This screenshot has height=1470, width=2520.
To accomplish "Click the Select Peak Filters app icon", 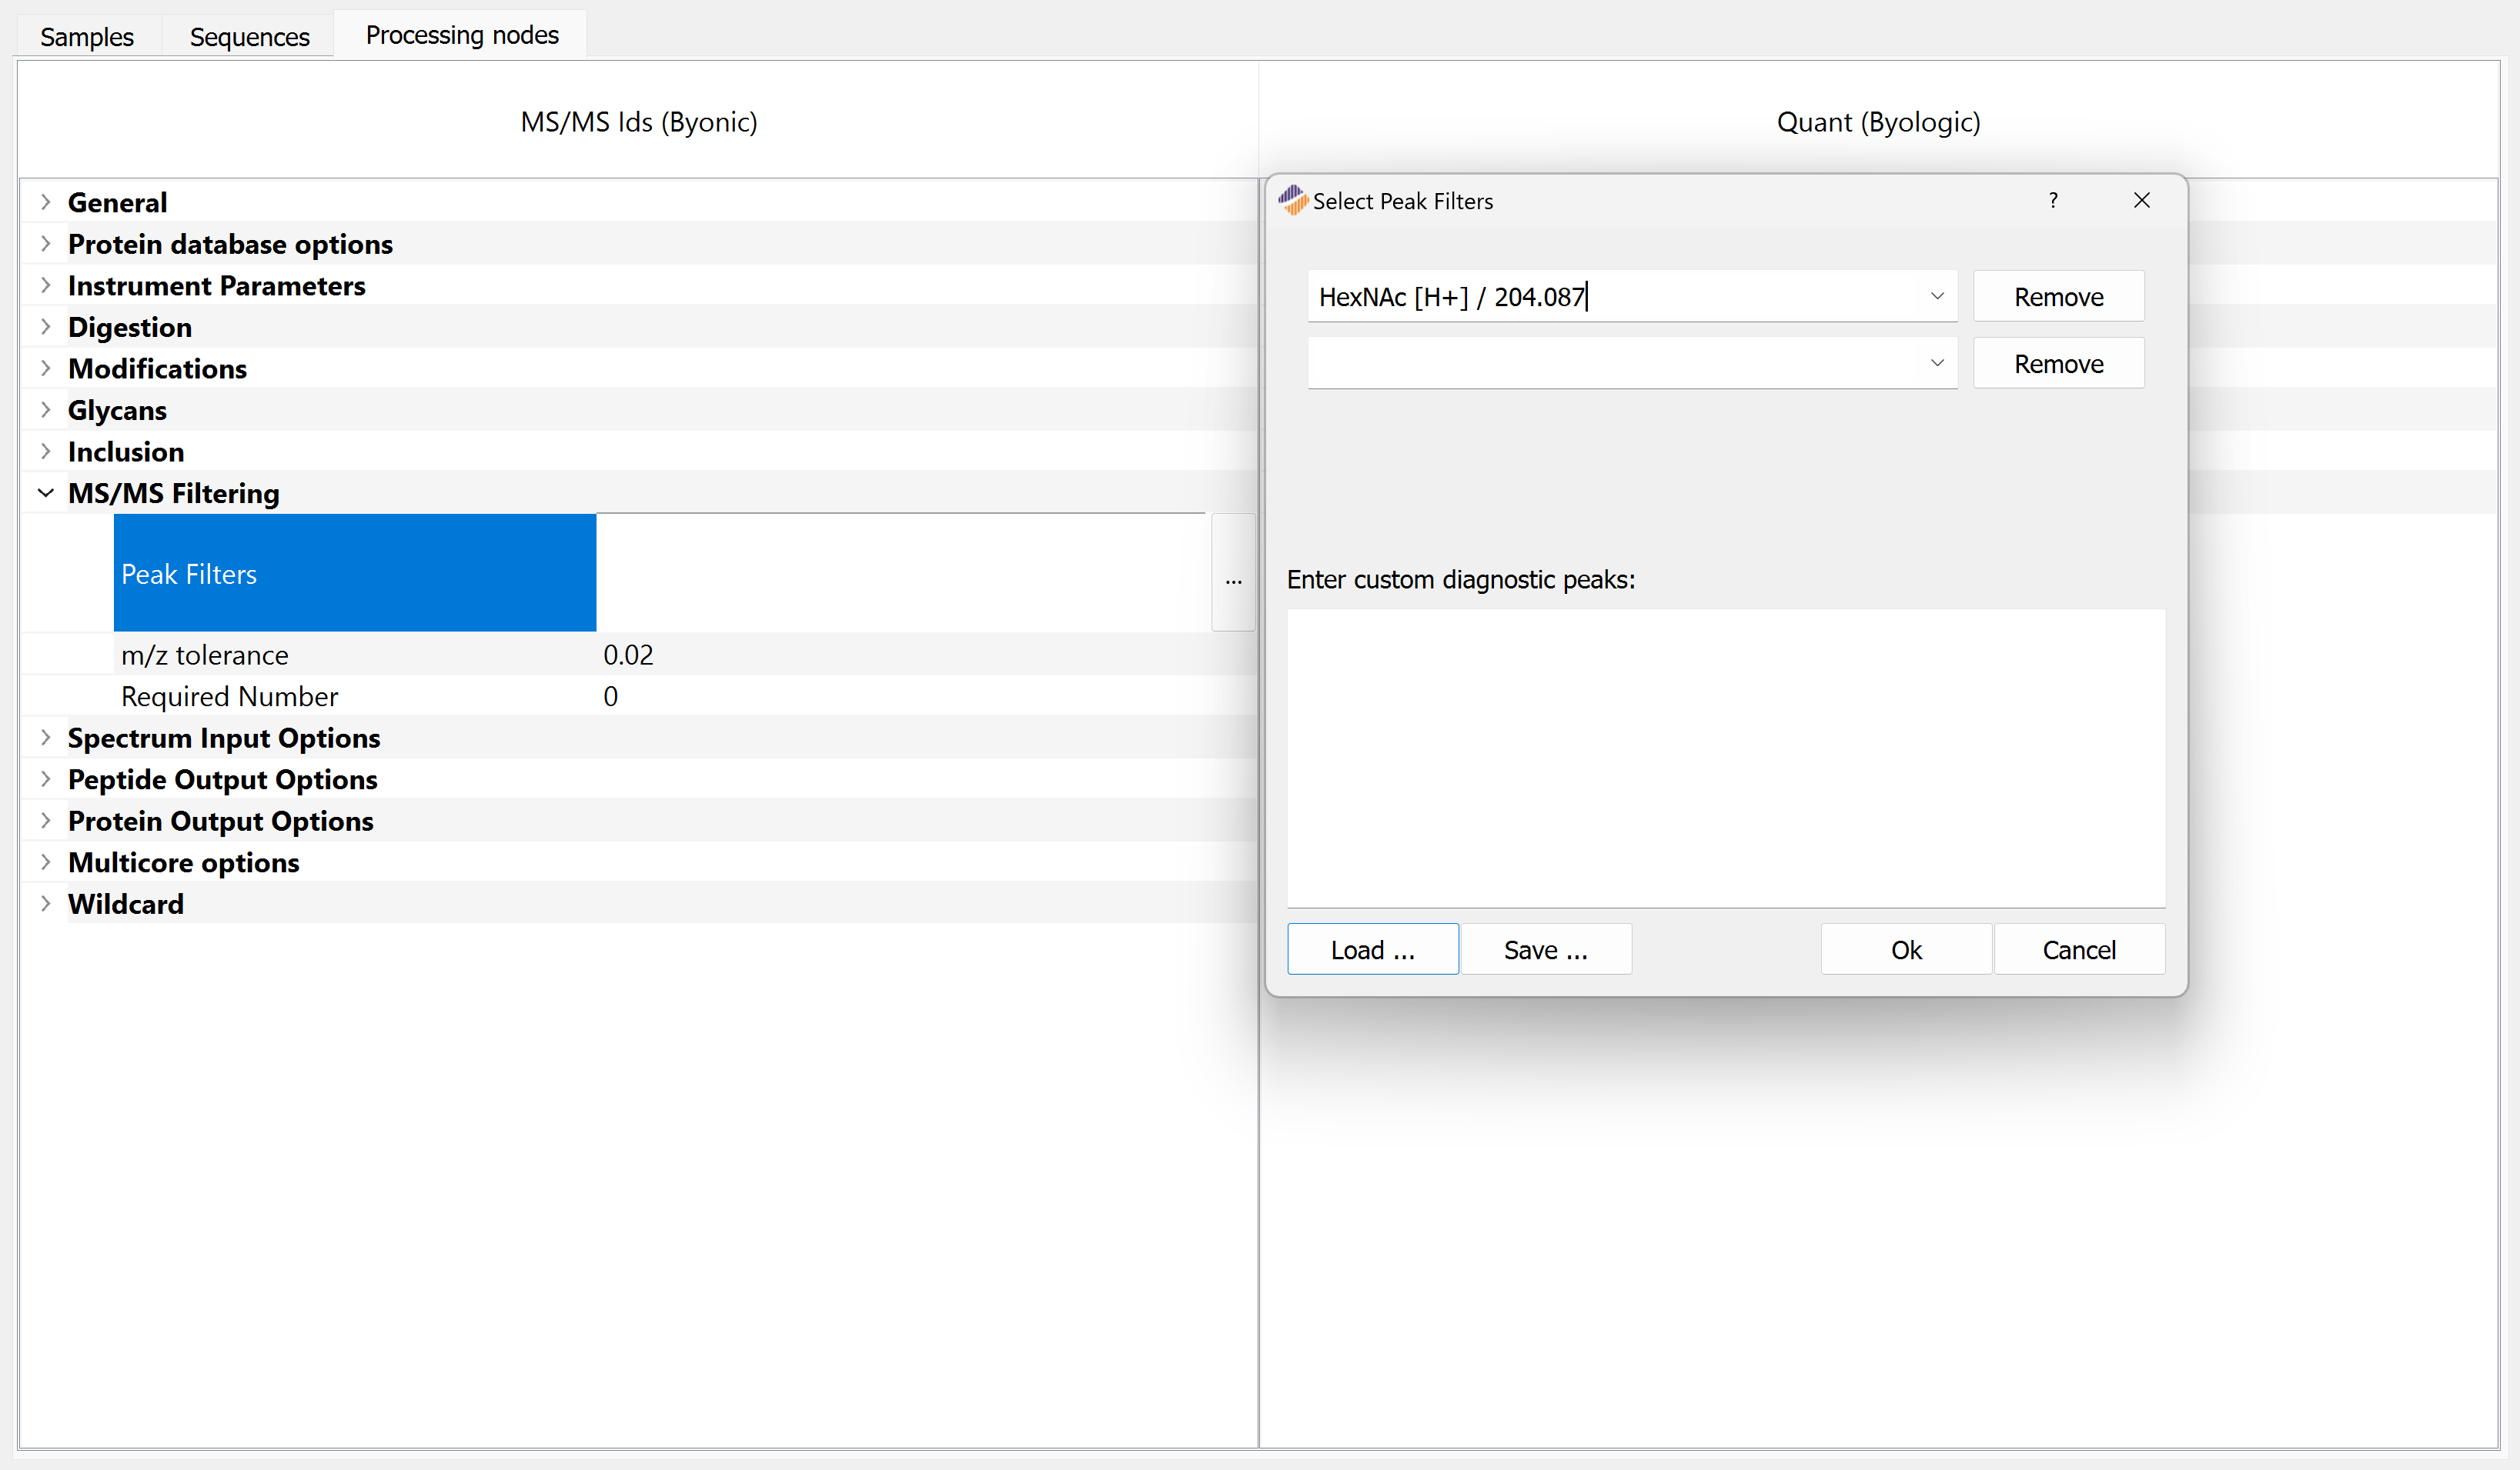I will coord(1292,201).
